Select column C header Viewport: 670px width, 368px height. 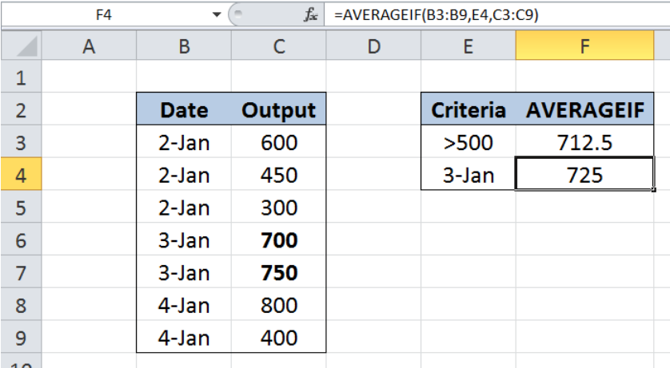(x=278, y=46)
